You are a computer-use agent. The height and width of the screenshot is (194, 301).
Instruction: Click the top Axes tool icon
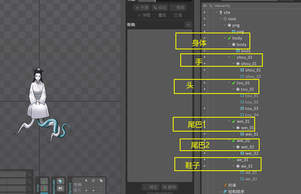[x=44, y=181]
